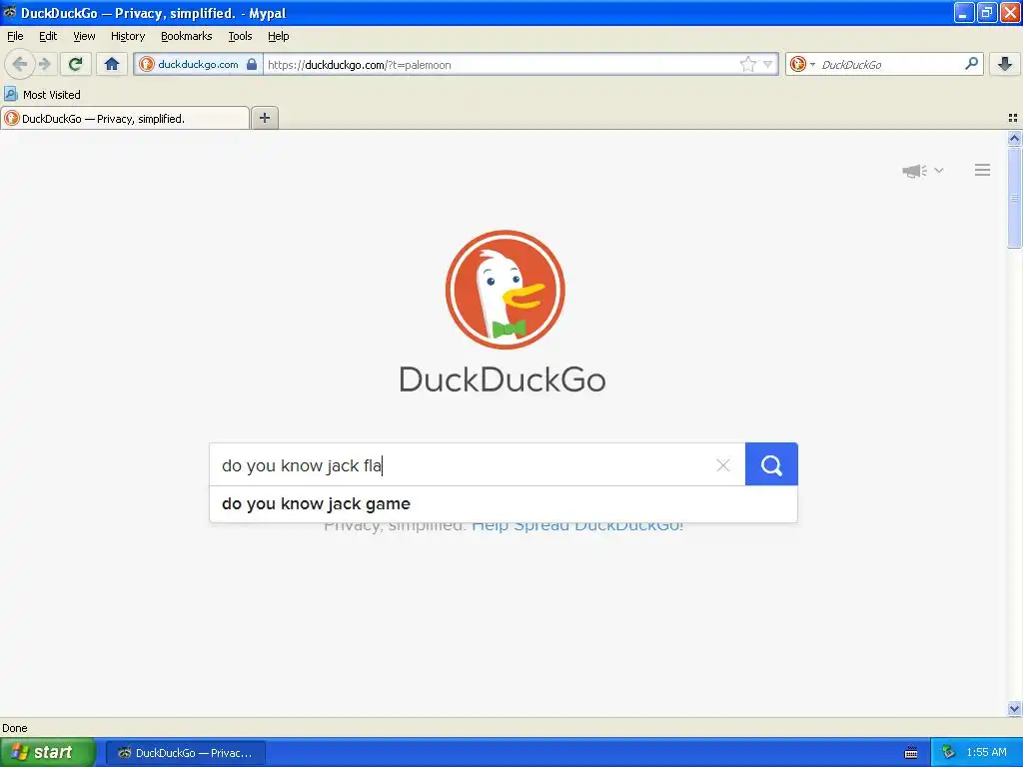The image size is (1023, 767).
Task: Click the address bar URL field
Action: click(x=502, y=65)
